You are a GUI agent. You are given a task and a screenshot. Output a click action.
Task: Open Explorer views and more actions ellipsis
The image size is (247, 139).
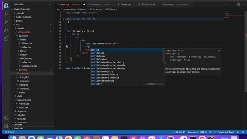(x=50, y=4)
